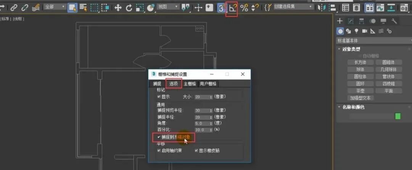The width and height of the screenshot is (412, 170).
Task: Toggle the Angle Snap button
Action: [232, 8]
